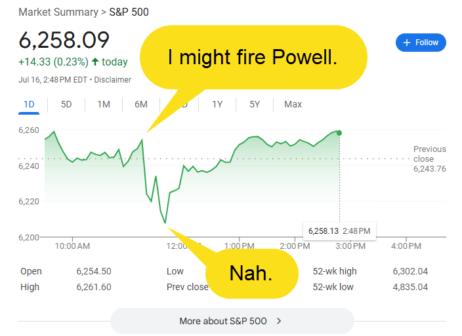The image size is (462, 336).
Task: Click the Previous close 6,243.76 label
Action: [430, 159]
